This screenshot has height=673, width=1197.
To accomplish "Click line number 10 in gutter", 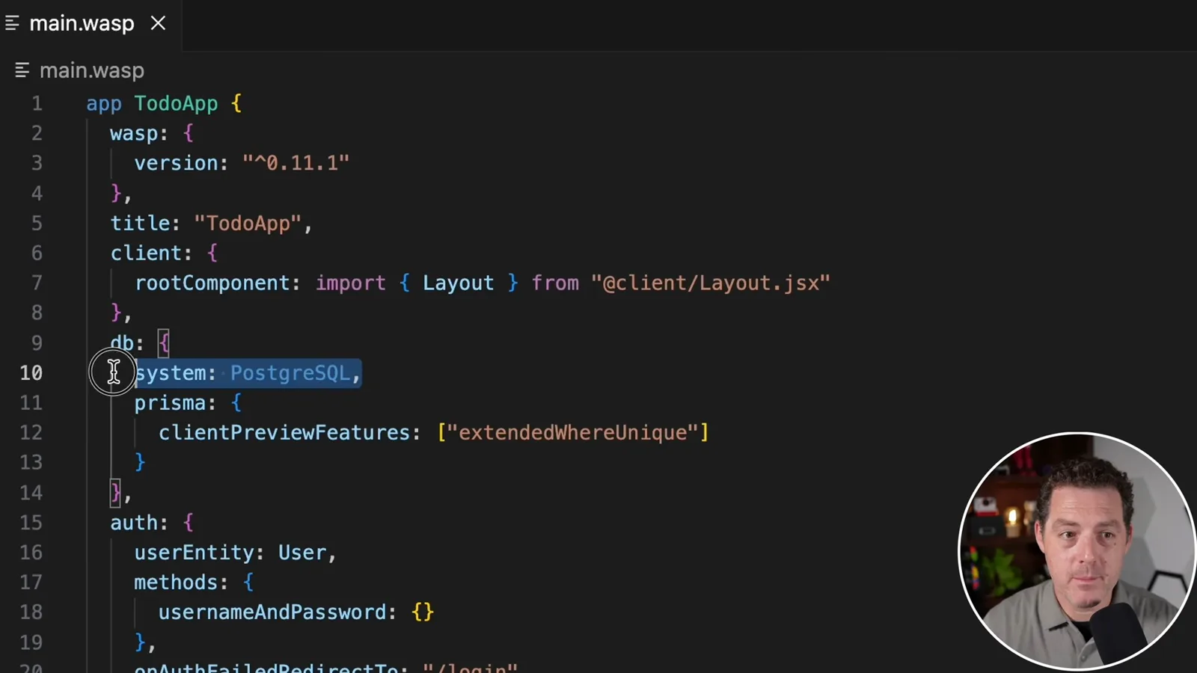I will coord(31,372).
